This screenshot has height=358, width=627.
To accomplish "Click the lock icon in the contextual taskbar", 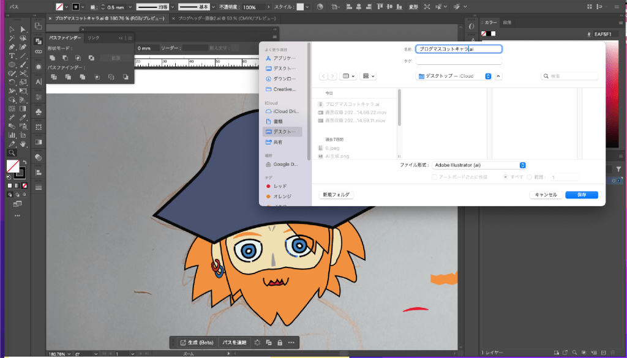I will (279, 342).
